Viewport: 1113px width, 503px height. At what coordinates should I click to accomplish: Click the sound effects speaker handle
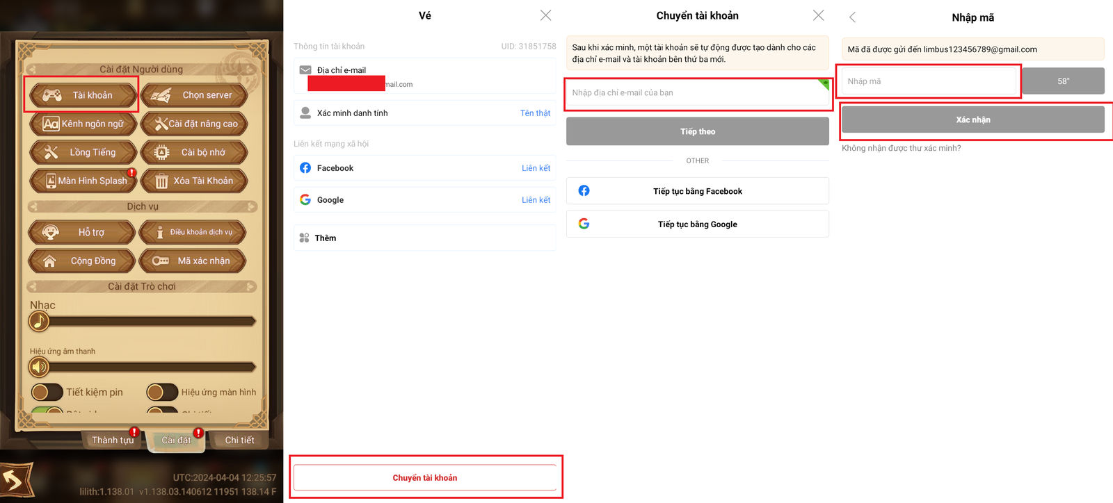[x=39, y=367]
